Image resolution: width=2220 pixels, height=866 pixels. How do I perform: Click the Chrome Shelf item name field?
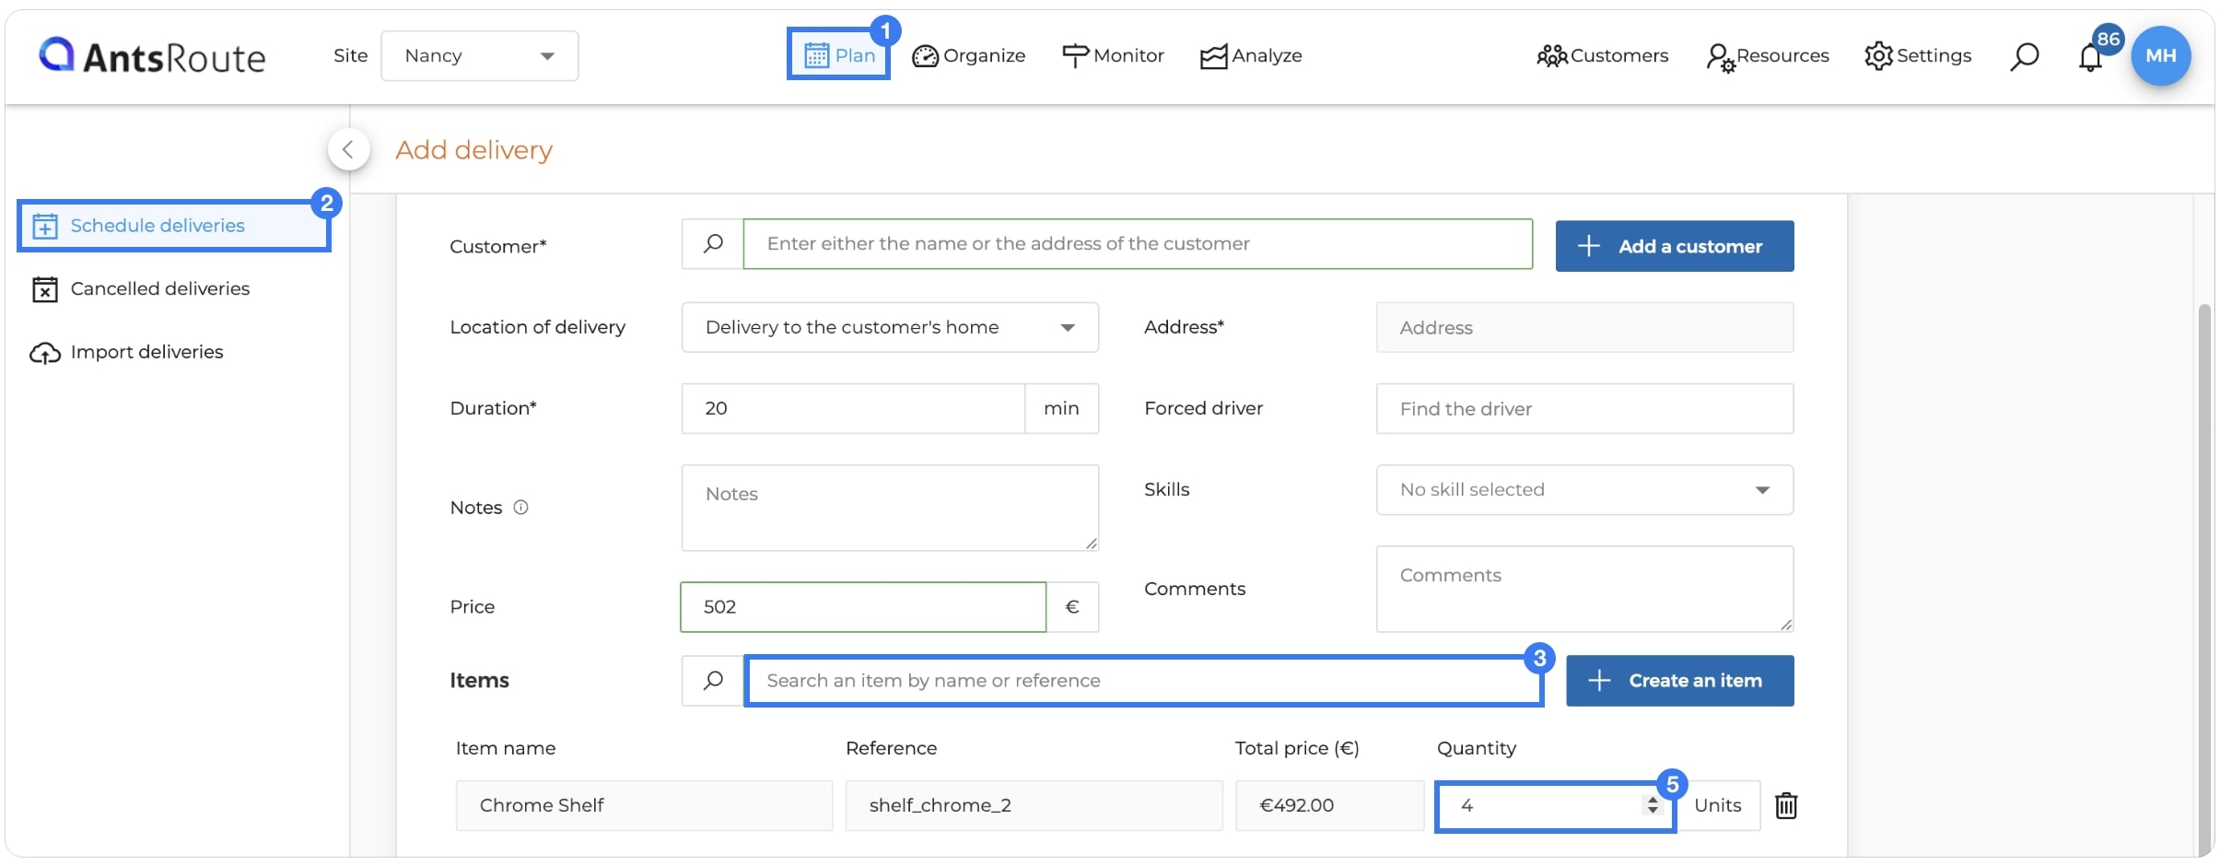(x=644, y=805)
